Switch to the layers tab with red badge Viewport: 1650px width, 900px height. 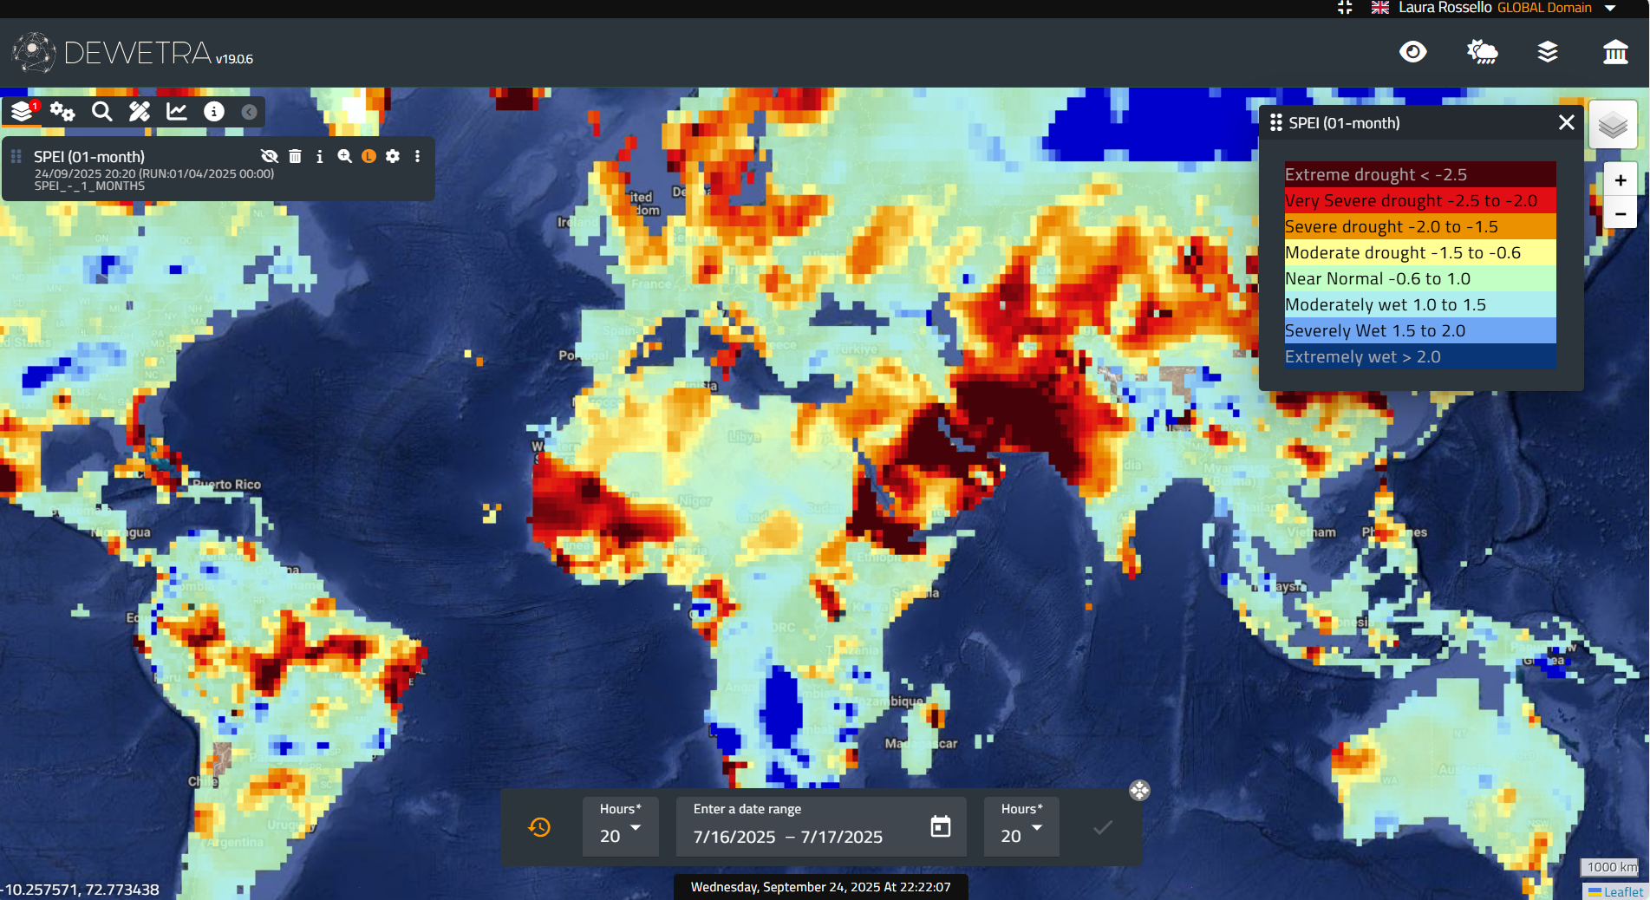(x=23, y=112)
